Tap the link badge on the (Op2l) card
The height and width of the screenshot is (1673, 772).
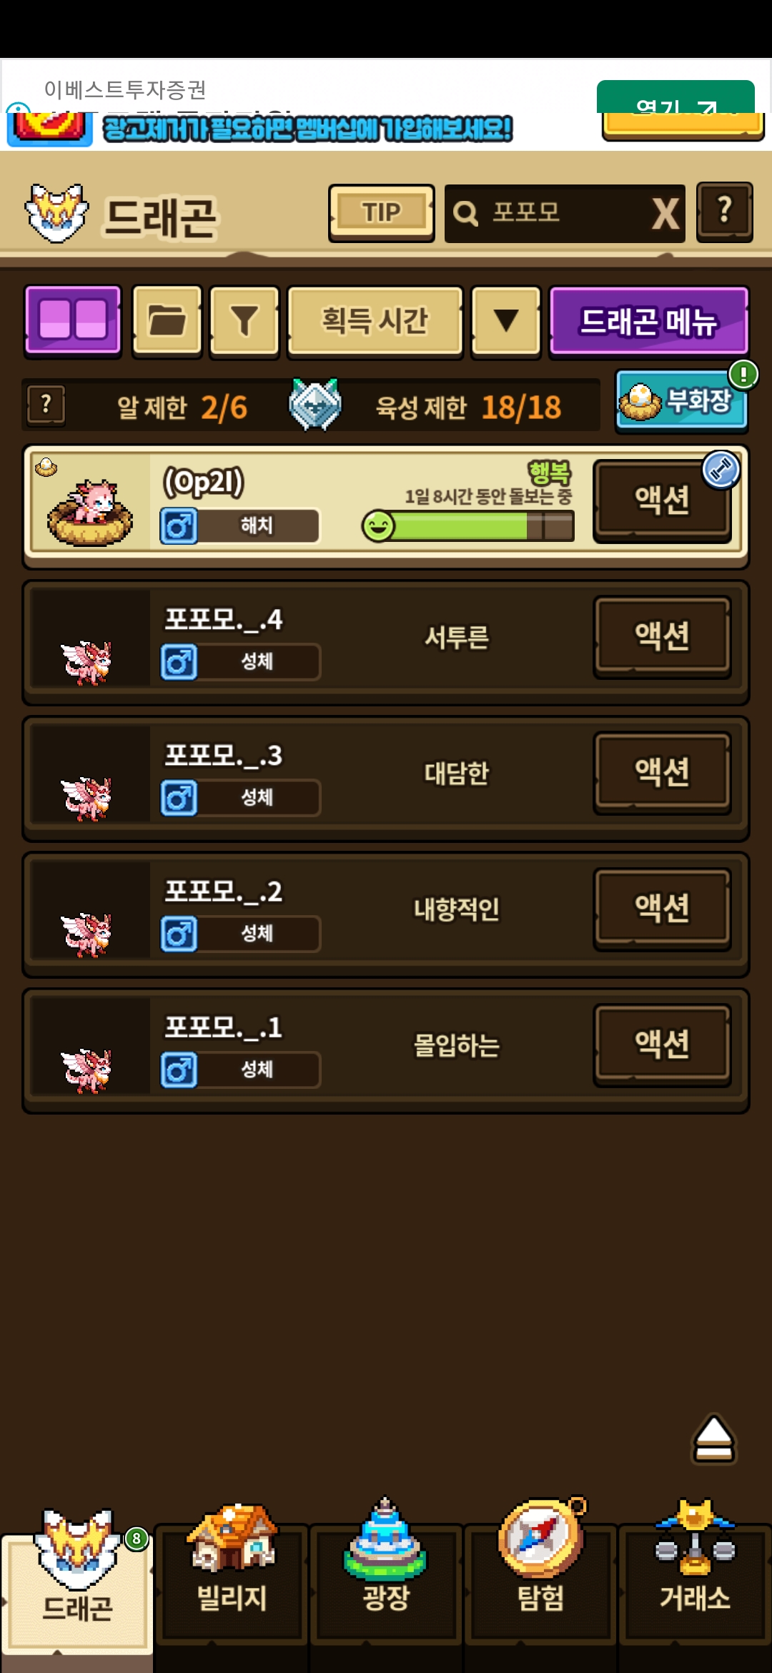721,470
